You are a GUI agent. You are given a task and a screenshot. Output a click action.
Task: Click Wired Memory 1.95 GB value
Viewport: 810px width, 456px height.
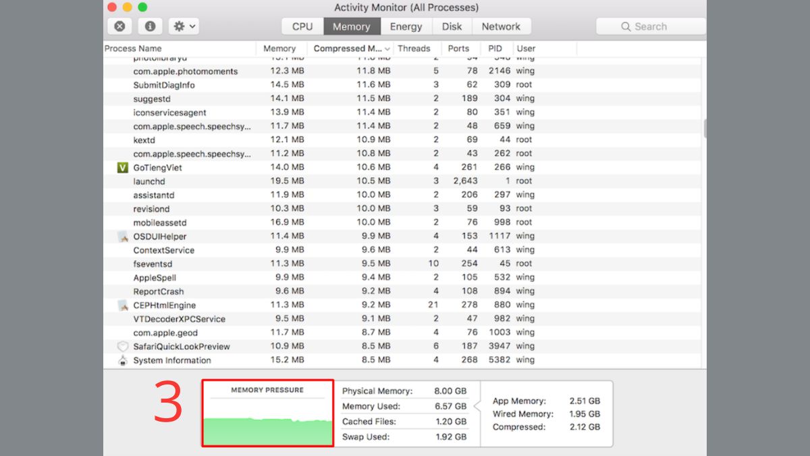(x=585, y=413)
